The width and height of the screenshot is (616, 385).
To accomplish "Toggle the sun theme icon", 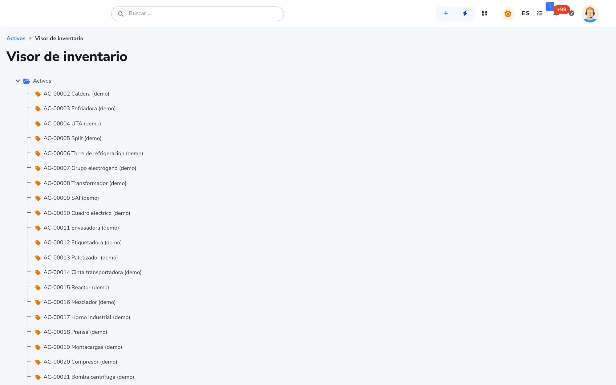I will 508,14.
